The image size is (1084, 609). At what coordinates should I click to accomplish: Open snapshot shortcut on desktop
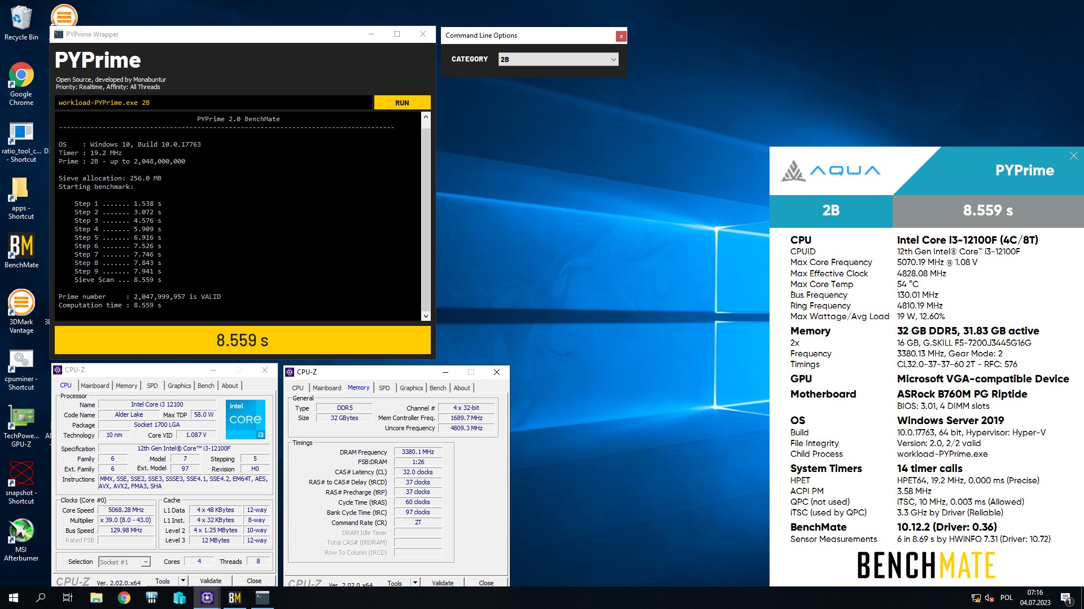21,483
